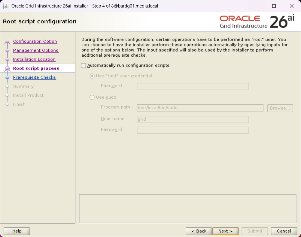This screenshot has height=237, width=301.
Task: Click the User name field containing grid
Action: point(193,119)
